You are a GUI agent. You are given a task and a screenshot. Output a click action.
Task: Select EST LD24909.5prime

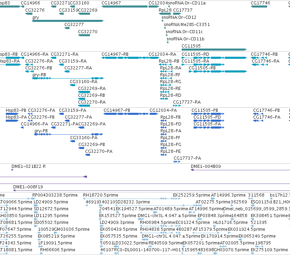[x=51, y=202]
